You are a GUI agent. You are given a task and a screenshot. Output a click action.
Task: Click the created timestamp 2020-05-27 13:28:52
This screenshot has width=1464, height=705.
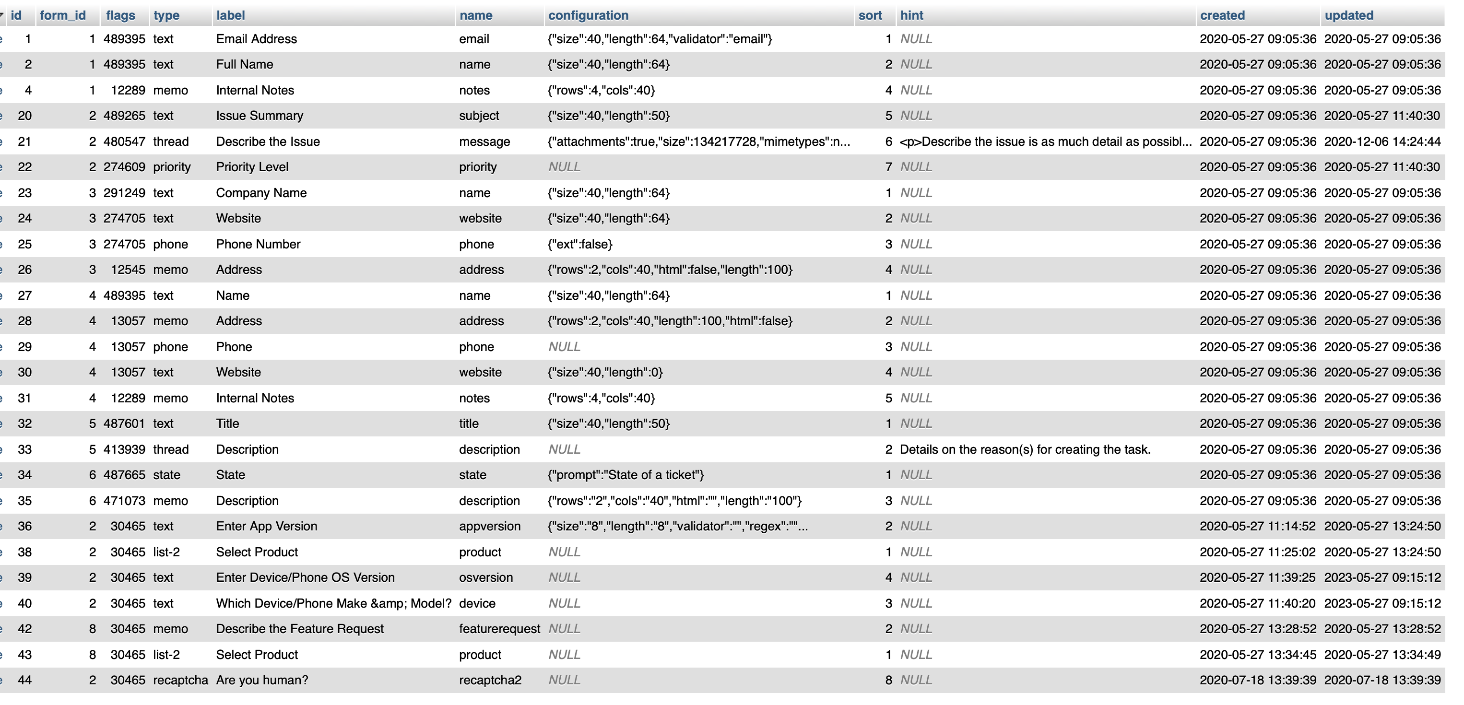[x=1258, y=629]
